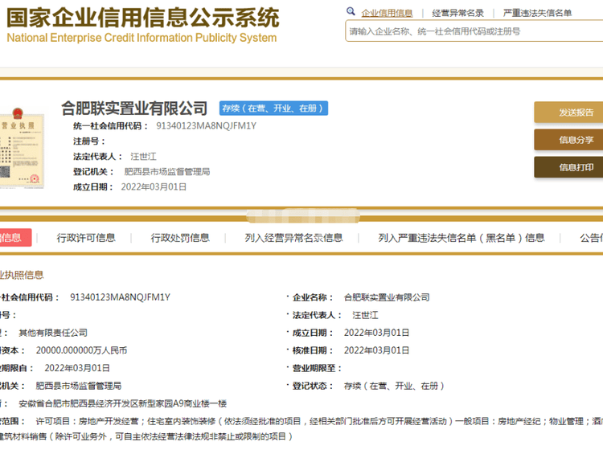The height and width of the screenshot is (450, 603).
Task: Click the 国家企业信用信息公示系统 site title
Action: coord(143,18)
